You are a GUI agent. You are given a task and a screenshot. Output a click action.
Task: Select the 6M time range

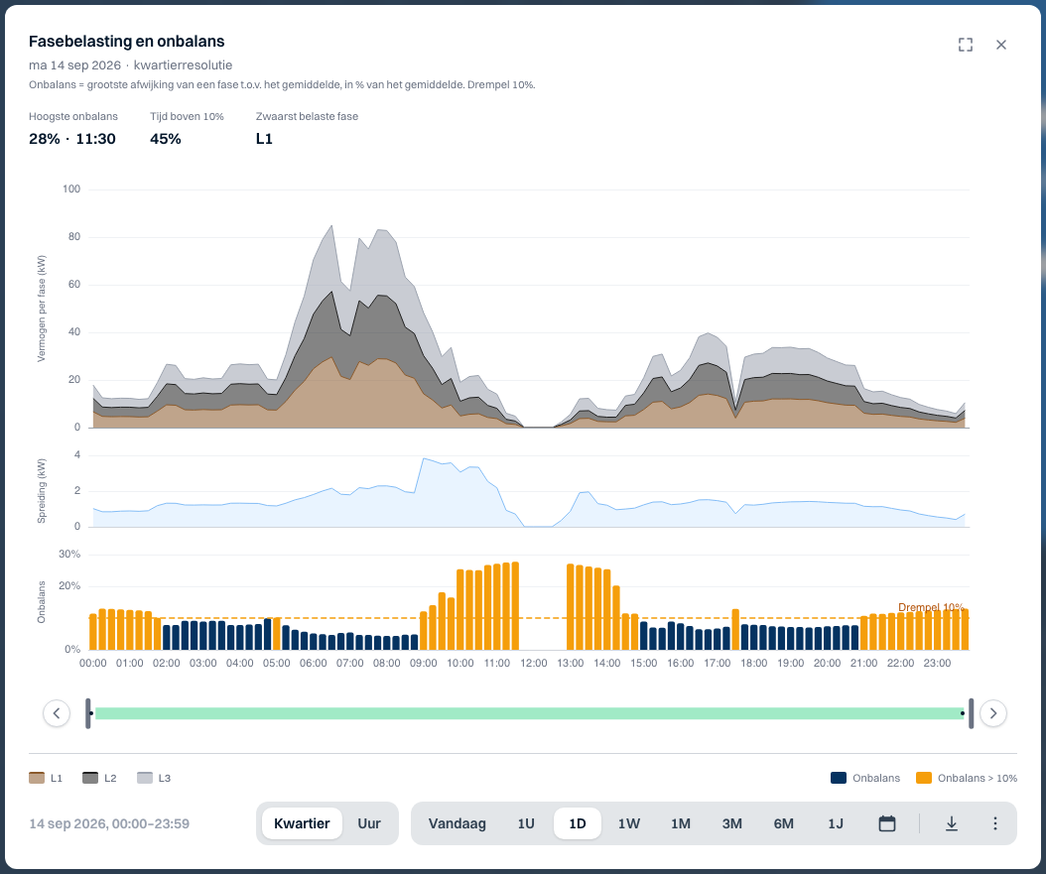(783, 823)
